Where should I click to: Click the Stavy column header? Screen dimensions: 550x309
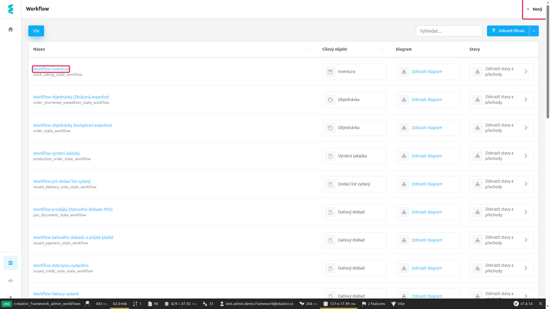(474, 49)
